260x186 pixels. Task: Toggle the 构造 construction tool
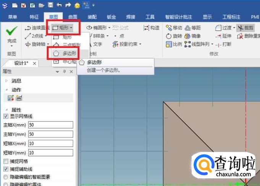(152, 28)
